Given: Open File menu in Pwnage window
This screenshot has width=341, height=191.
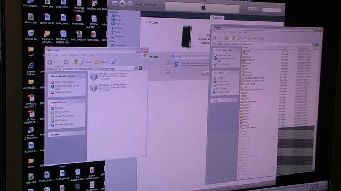Looking at the screenshot, I should (x=49, y=55).
